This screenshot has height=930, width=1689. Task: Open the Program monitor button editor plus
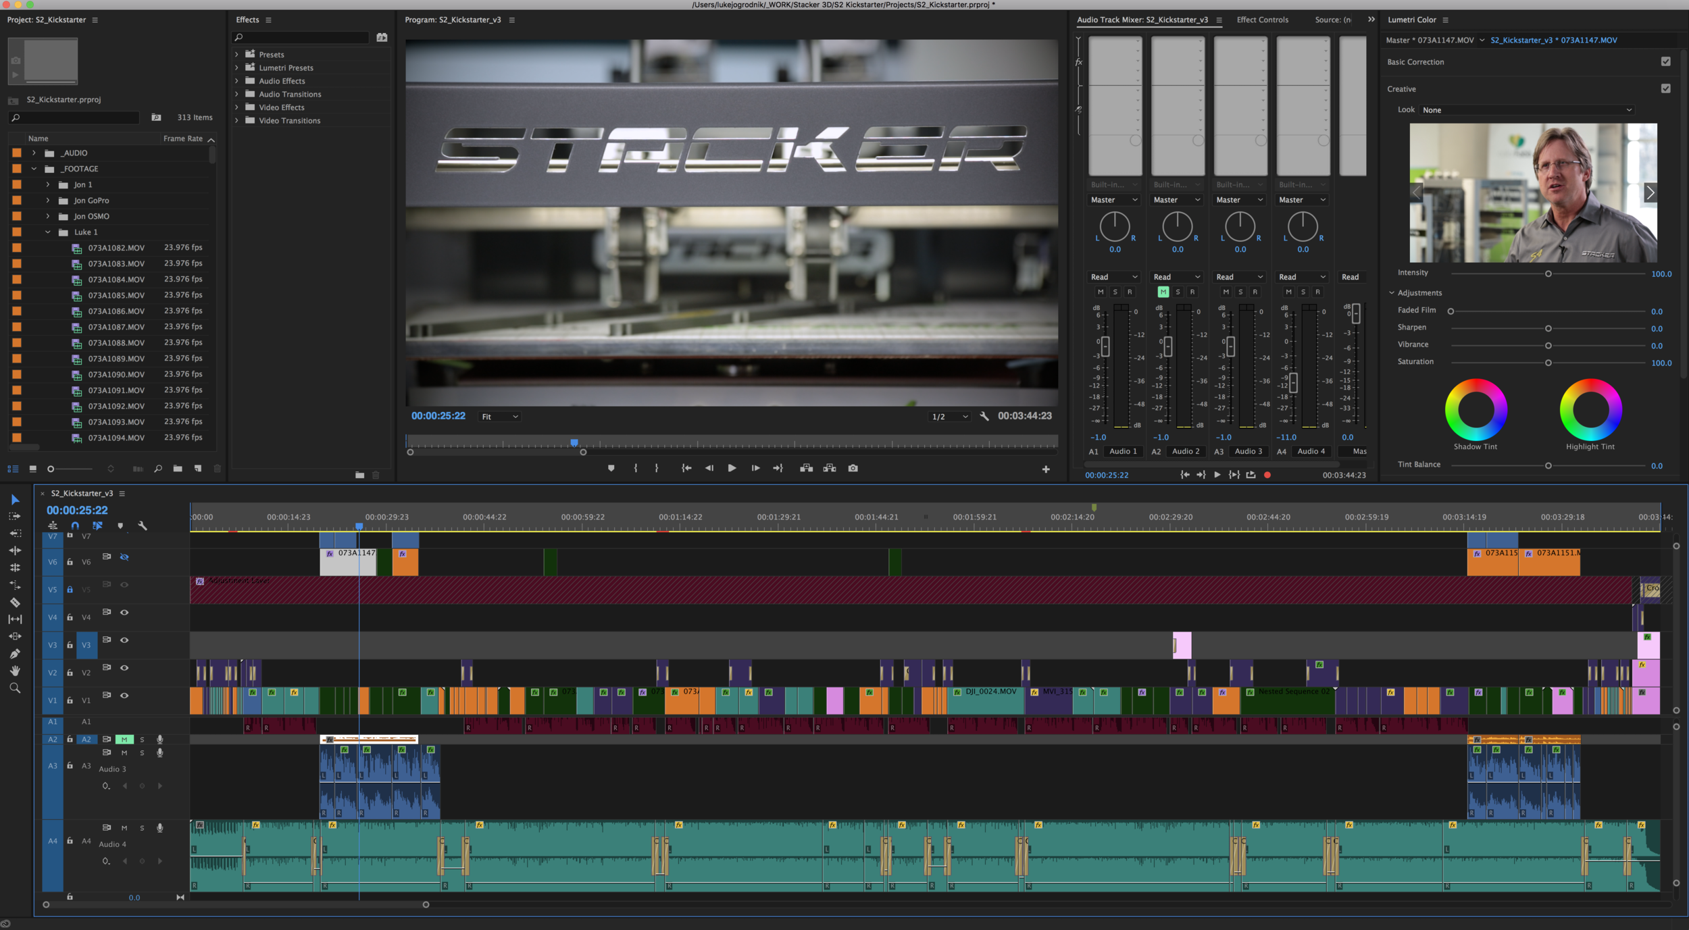[x=1046, y=469]
